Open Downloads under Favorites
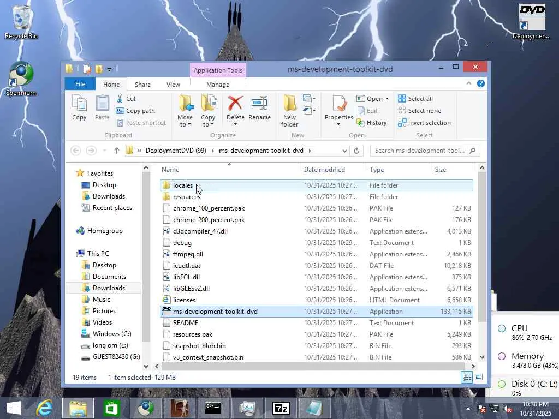The image size is (559, 419). pyautogui.click(x=109, y=196)
